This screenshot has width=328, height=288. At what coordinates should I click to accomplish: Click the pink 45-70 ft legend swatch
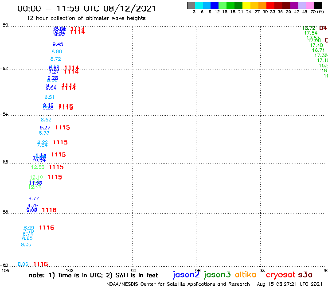tap(310, 5)
